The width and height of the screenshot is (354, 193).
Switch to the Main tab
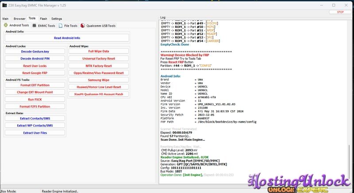tap(5, 19)
